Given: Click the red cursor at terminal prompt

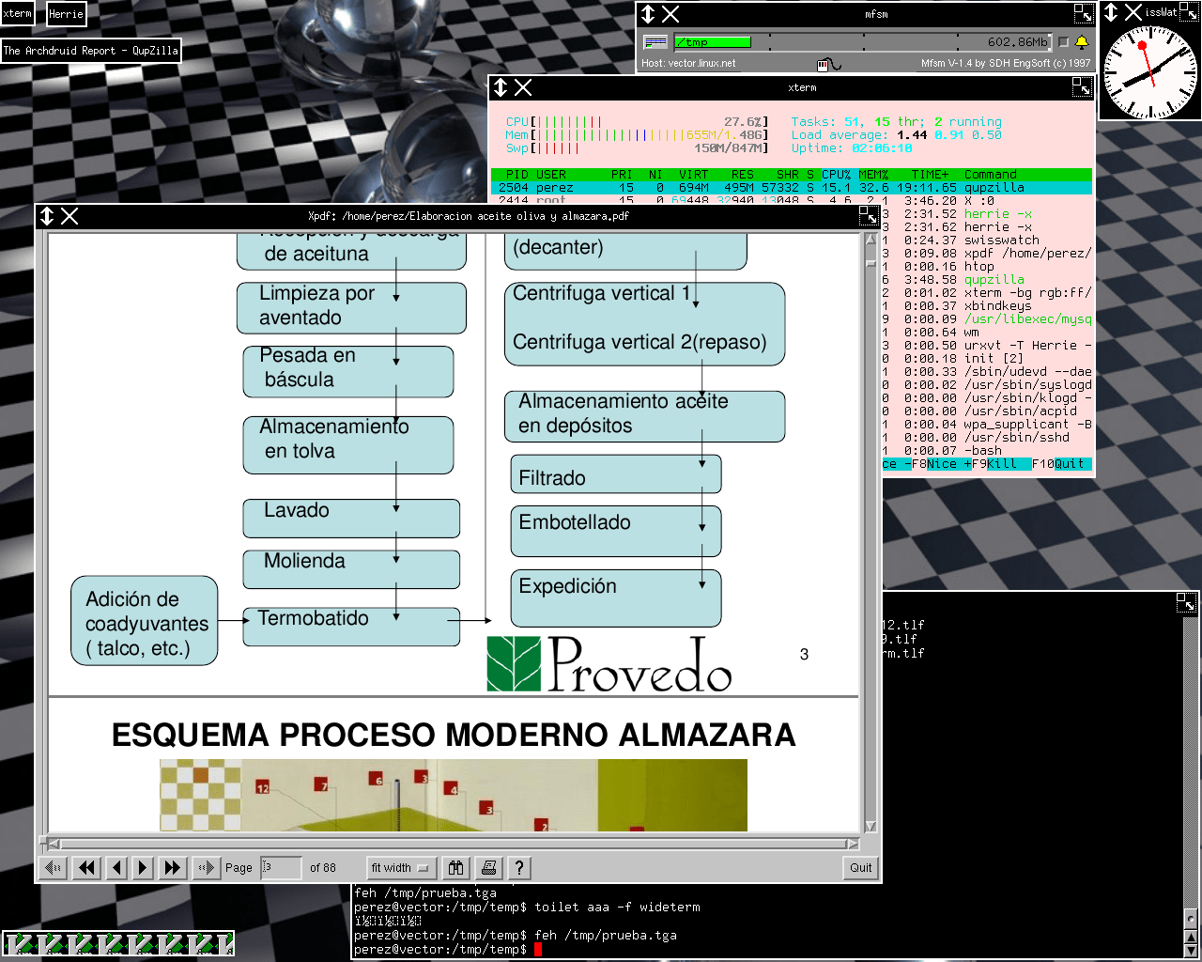Looking at the screenshot, I should [538, 949].
